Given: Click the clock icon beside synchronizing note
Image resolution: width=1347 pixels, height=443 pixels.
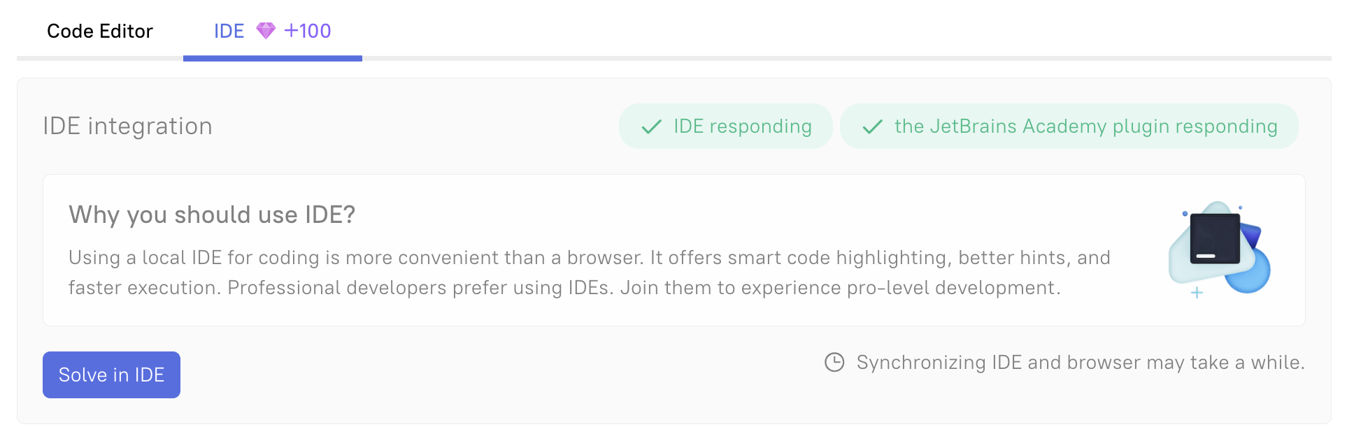Looking at the screenshot, I should (834, 363).
